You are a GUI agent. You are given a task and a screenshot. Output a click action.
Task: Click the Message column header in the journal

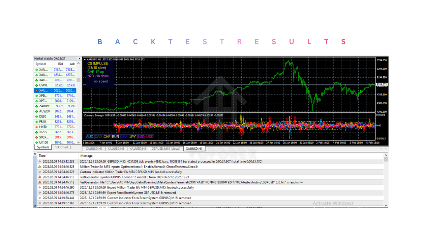pos(86,156)
